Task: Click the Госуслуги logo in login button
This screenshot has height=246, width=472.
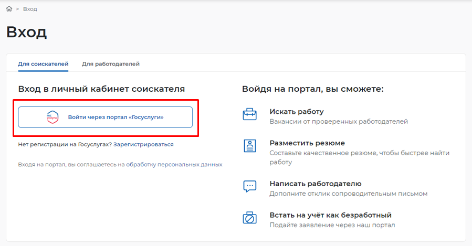Action: 53,117
